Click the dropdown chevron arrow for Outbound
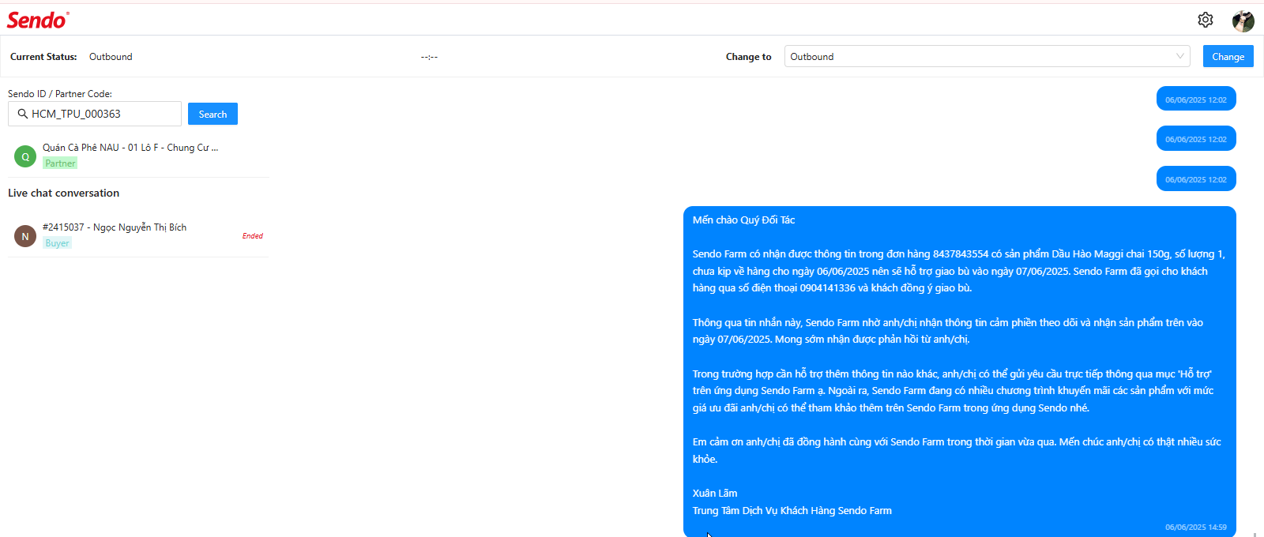The image size is (1264, 537). [1179, 56]
